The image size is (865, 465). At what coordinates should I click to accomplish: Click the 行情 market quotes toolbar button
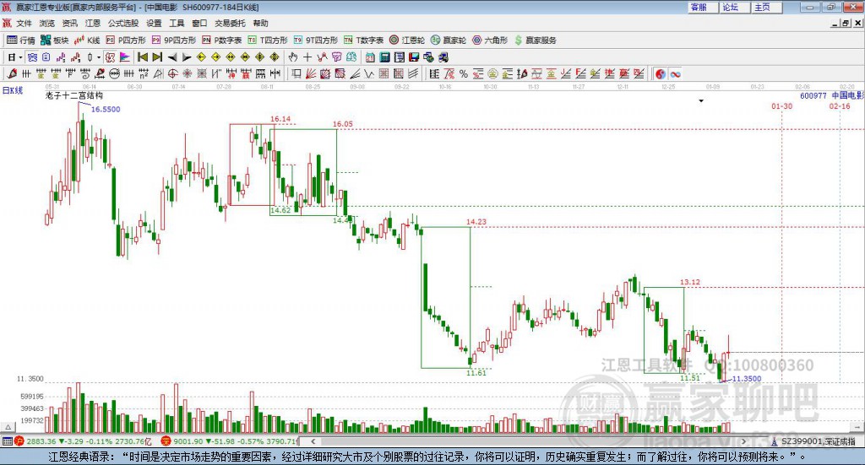(x=21, y=40)
